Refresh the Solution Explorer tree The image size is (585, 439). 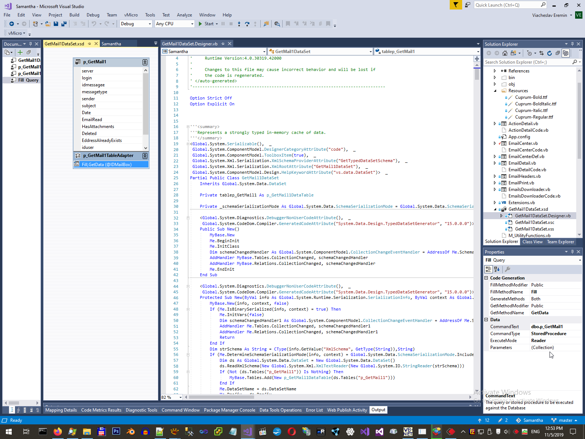tap(549, 53)
